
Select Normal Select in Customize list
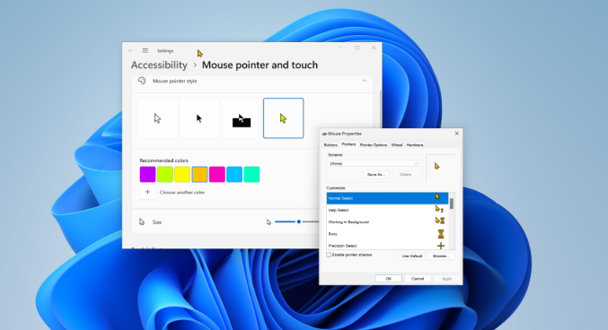tap(387, 198)
